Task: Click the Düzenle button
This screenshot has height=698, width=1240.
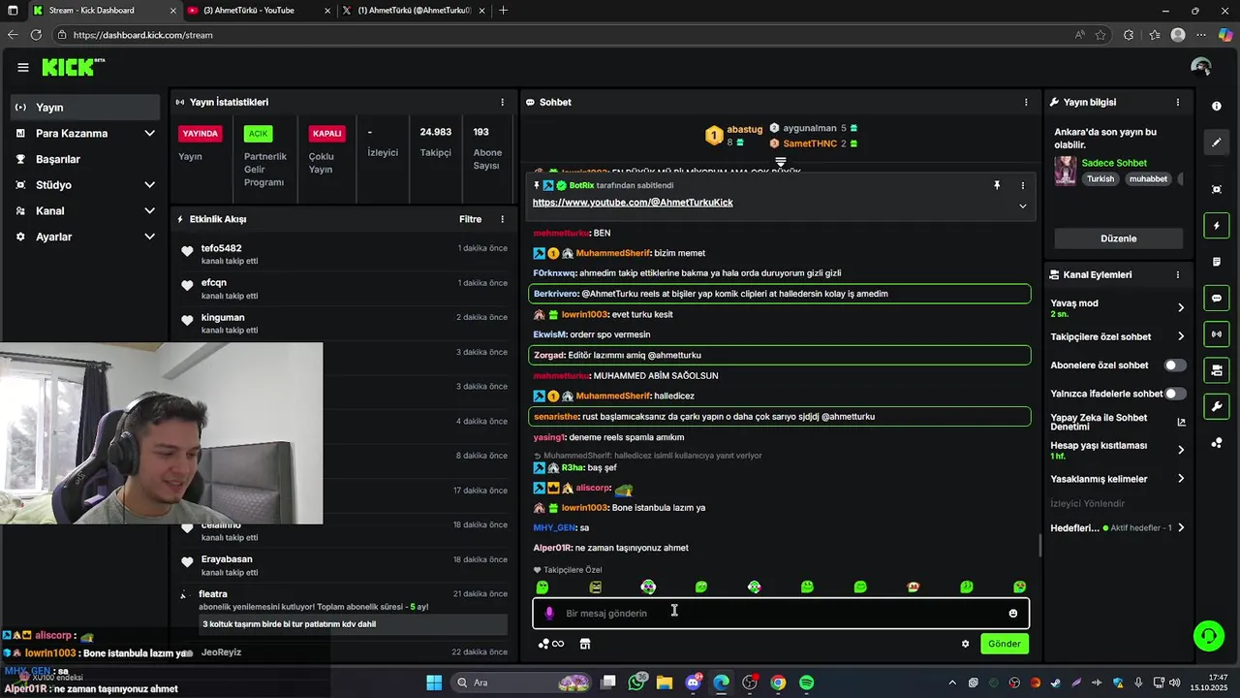Action: pyautogui.click(x=1118, y=238)
